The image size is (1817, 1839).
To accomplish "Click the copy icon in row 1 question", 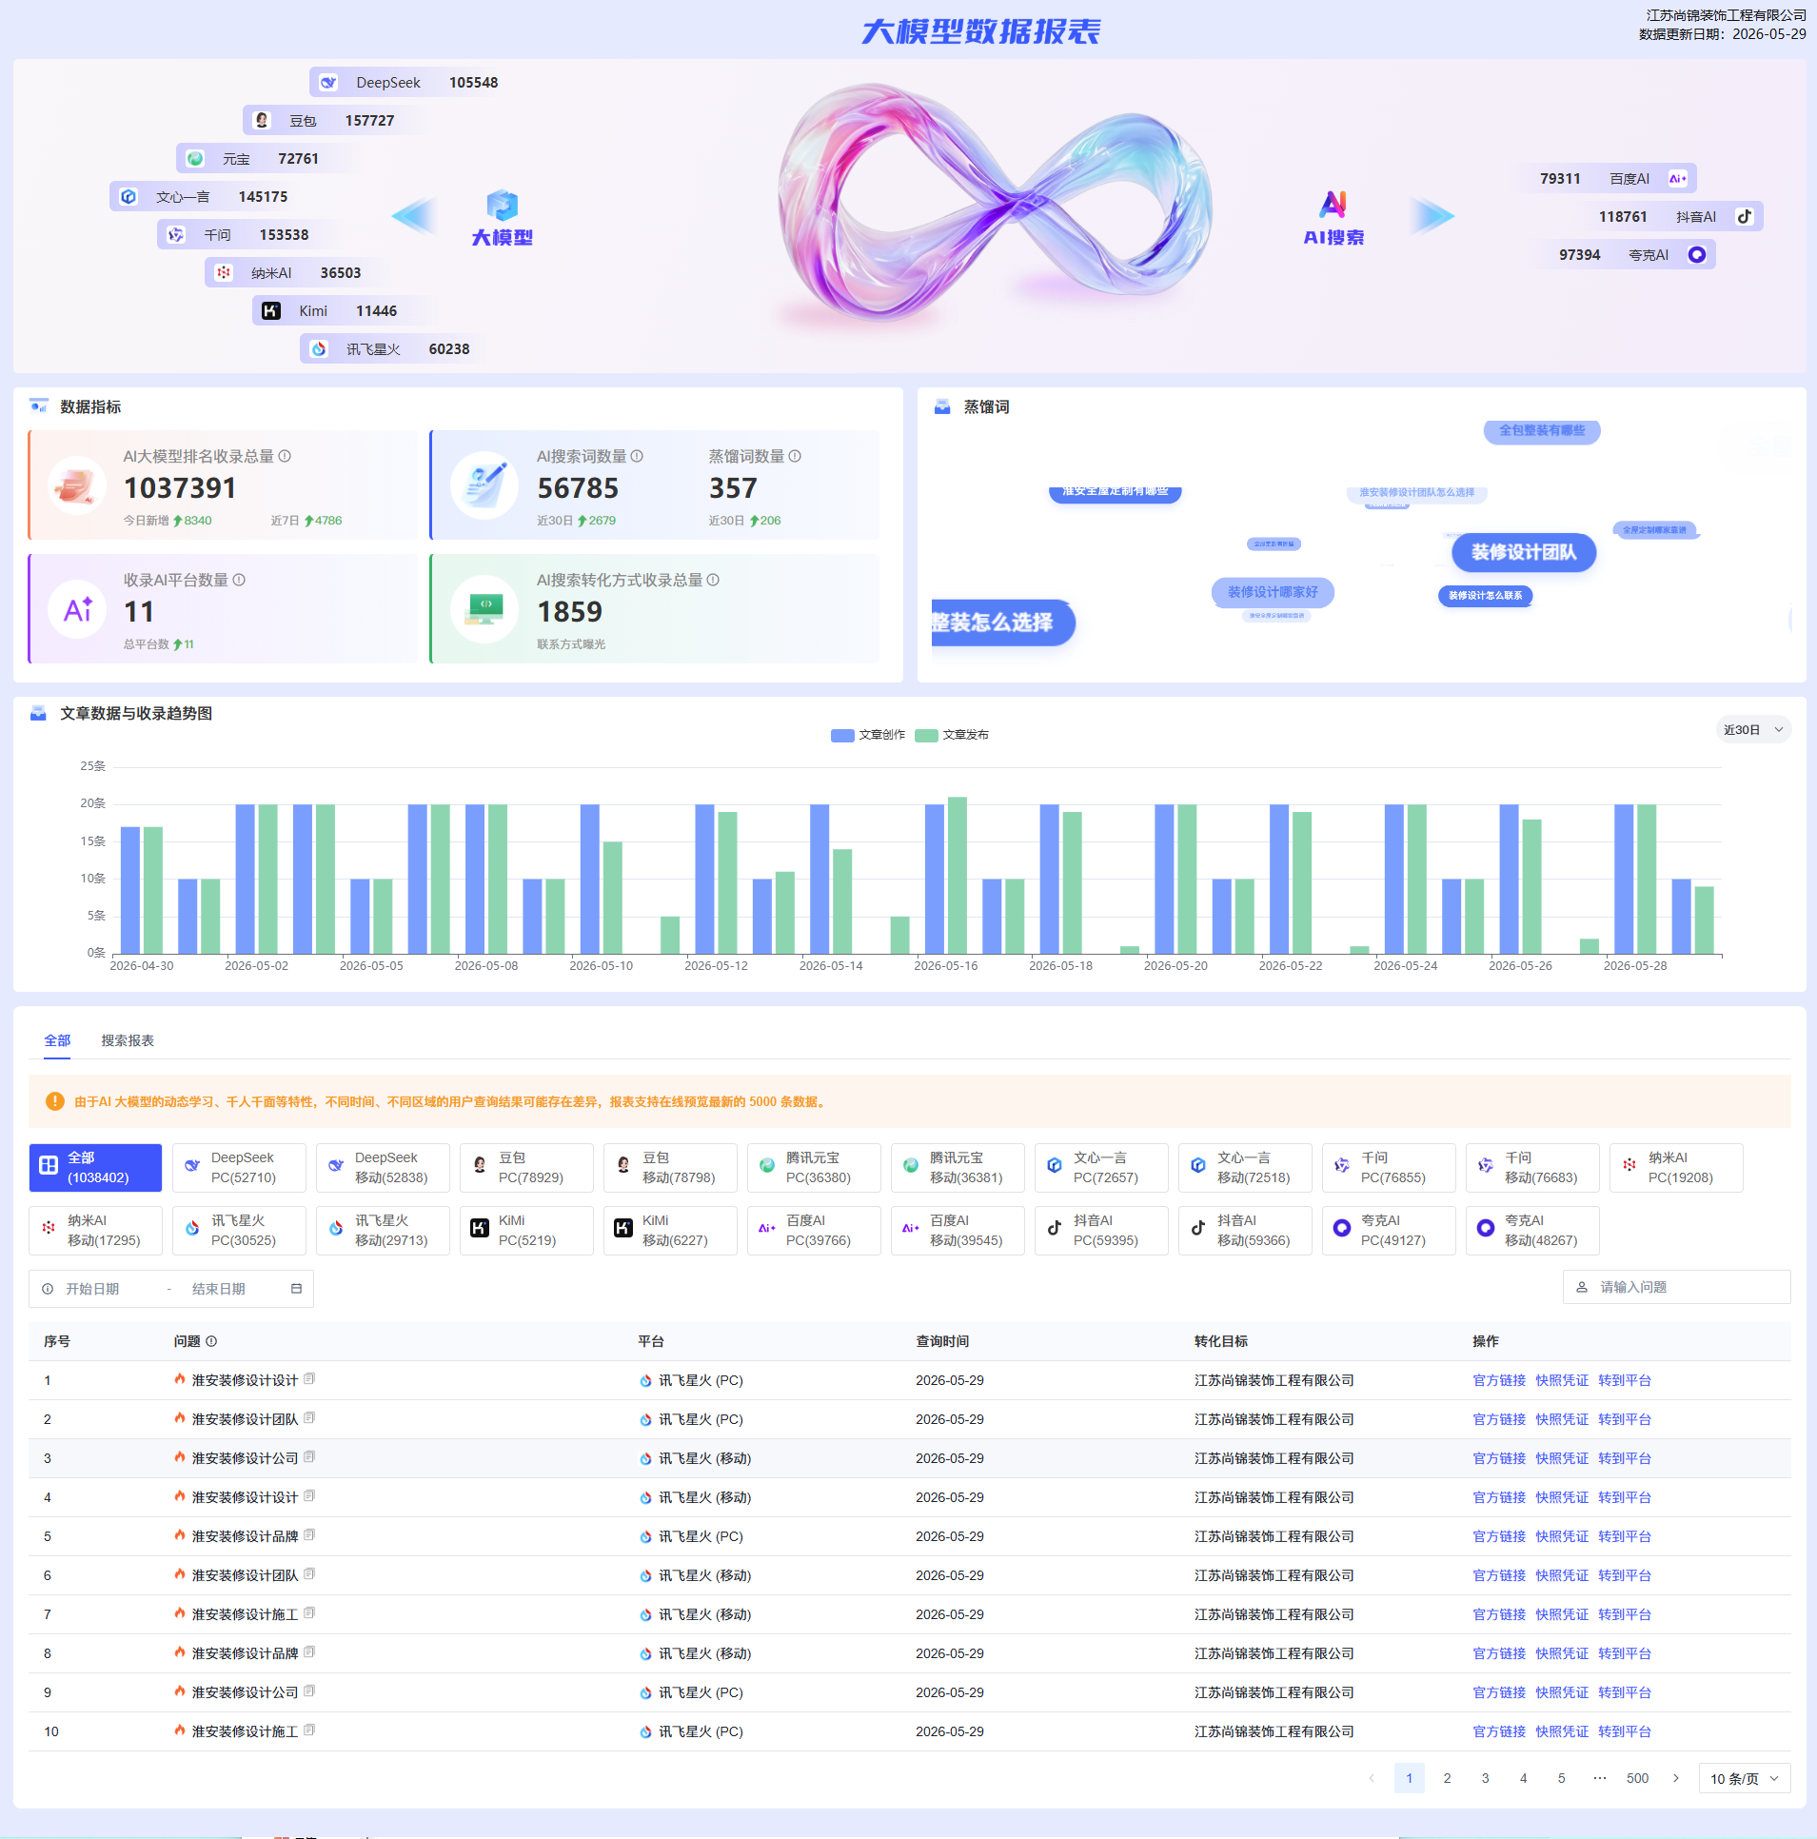I will (x=309, y=1379).
